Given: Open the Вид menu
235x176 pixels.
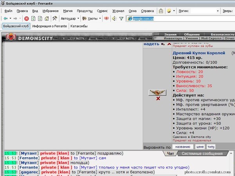Looking at the screenshot, I should tap(35, 11).
